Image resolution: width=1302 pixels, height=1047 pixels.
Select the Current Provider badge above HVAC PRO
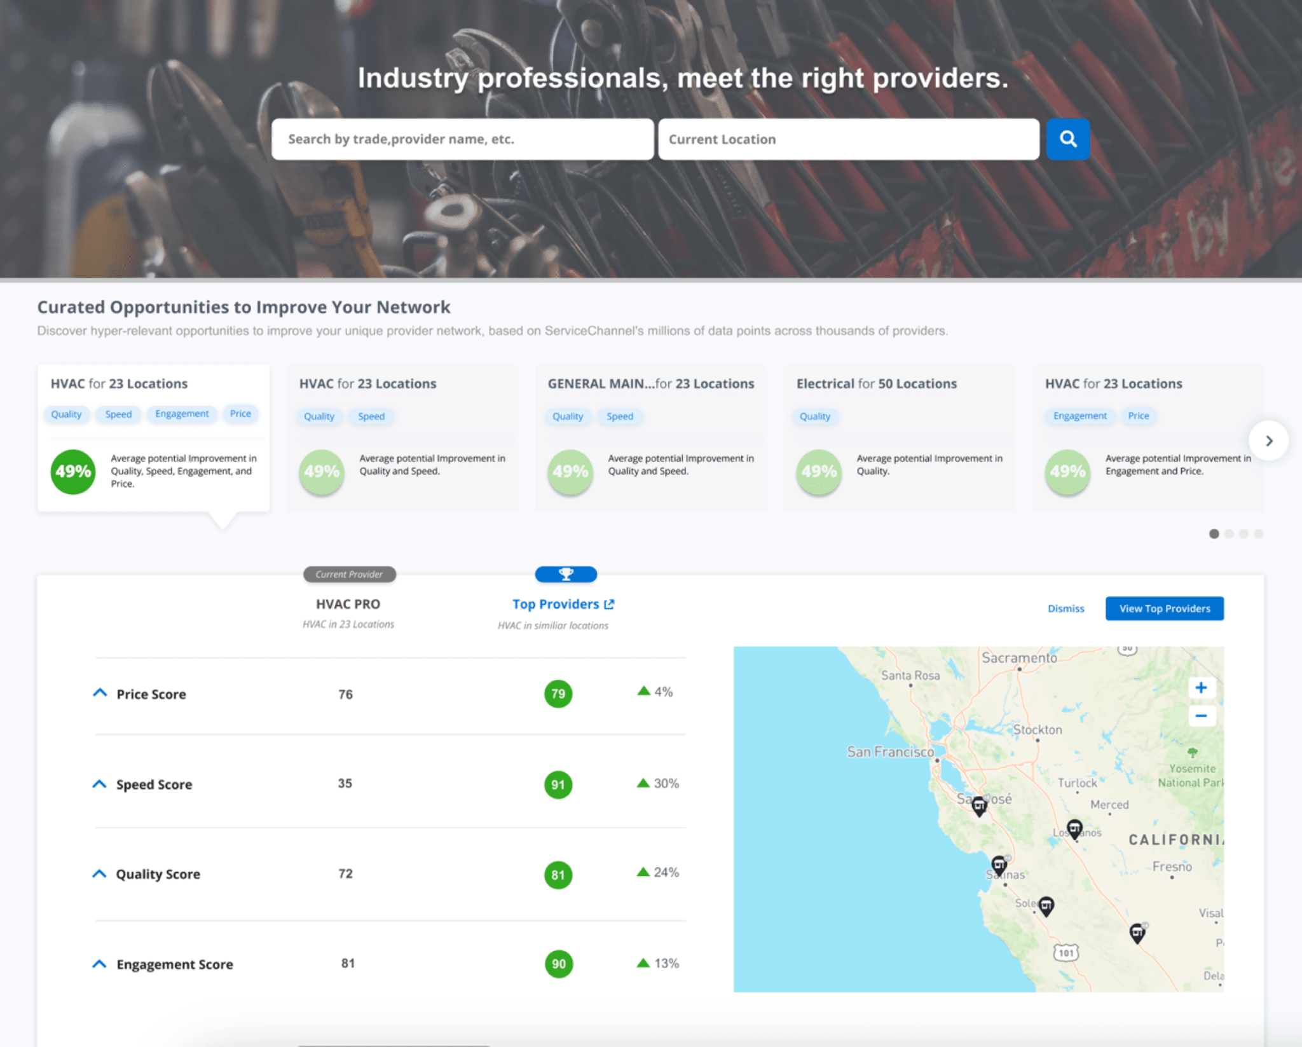pyautogui.click(x=349, y=574)
